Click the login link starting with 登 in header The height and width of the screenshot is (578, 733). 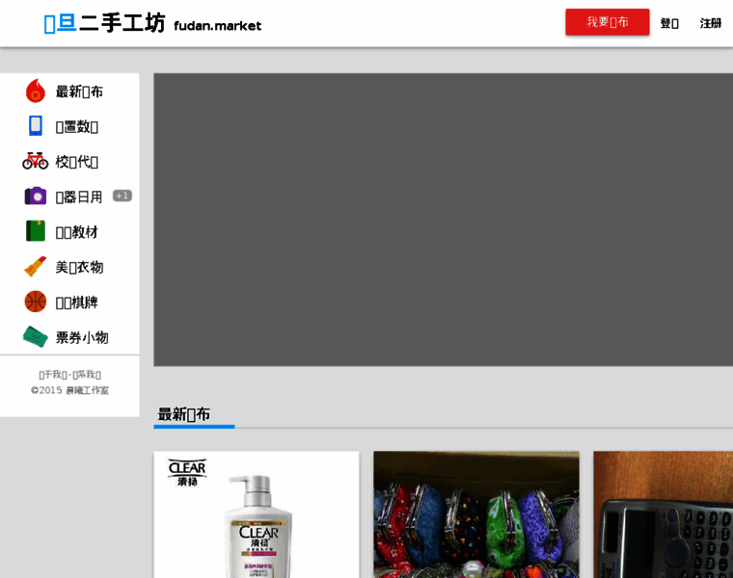tap(669, 23)
